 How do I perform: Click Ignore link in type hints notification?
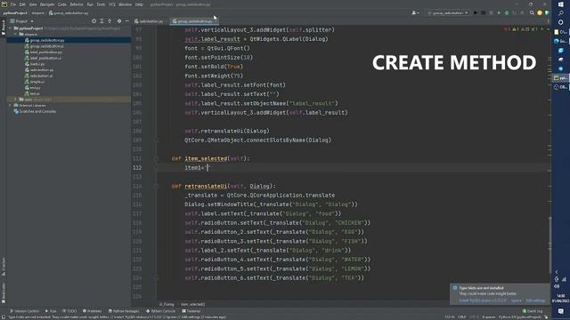(x=517, y=300)
